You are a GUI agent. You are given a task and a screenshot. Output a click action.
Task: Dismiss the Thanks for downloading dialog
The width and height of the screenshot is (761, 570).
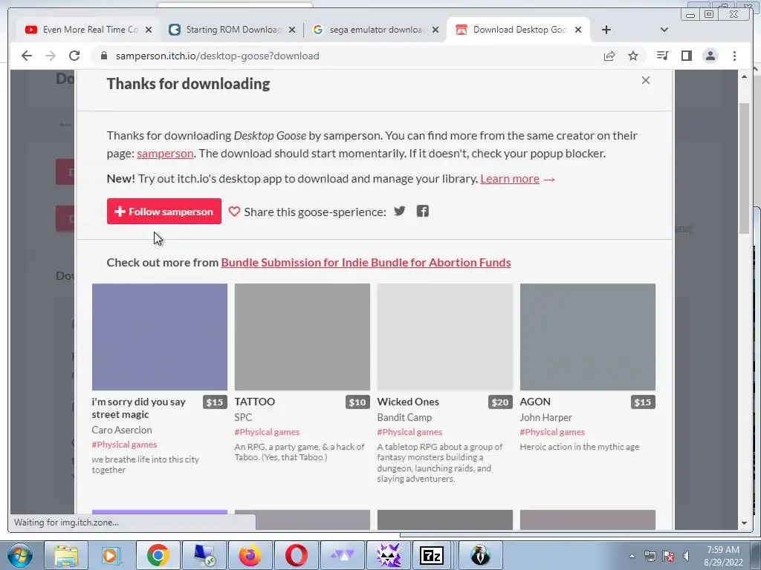pos(646,80)
